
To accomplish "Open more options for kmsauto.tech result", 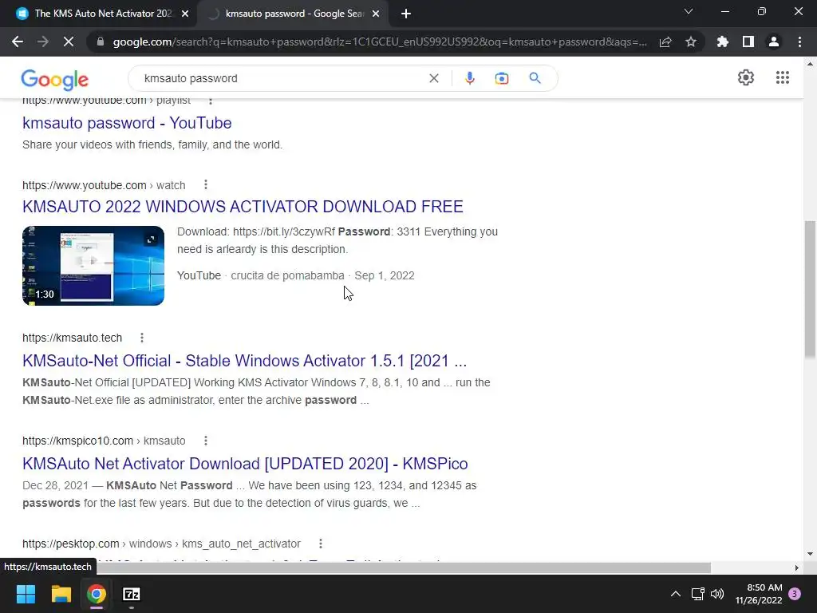I will 142,338.
